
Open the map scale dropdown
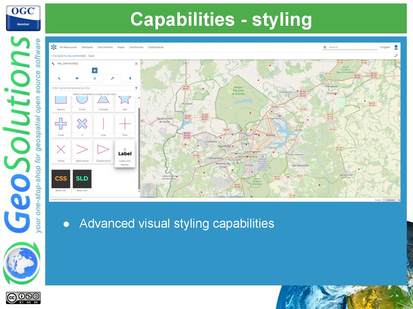point(391,200)
